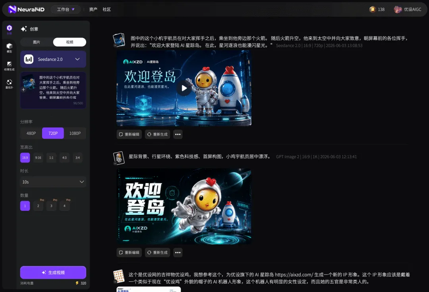
Task: Click the Seedance 2.0 | 16:9 | 720p metadata text
Action: (x=319, y=45)
